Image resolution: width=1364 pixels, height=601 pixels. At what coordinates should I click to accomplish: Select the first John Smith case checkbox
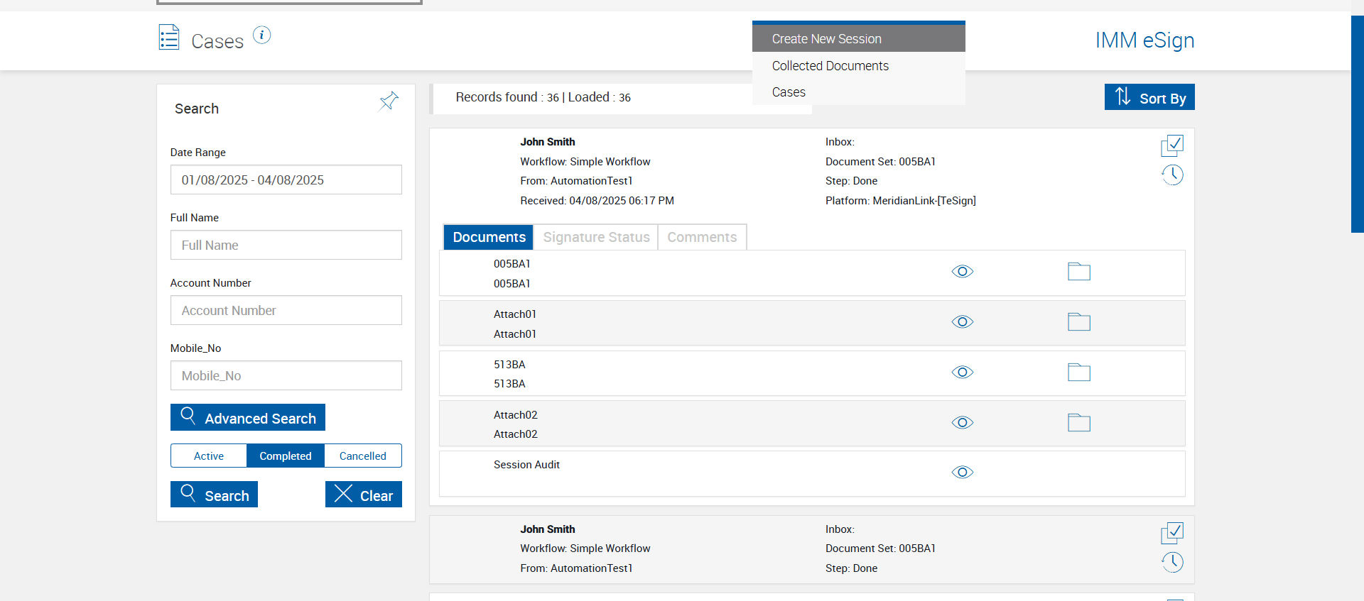coord(1172,145)
